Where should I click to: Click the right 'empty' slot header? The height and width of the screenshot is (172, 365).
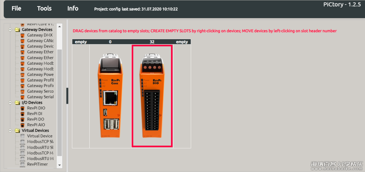[182, 42]
